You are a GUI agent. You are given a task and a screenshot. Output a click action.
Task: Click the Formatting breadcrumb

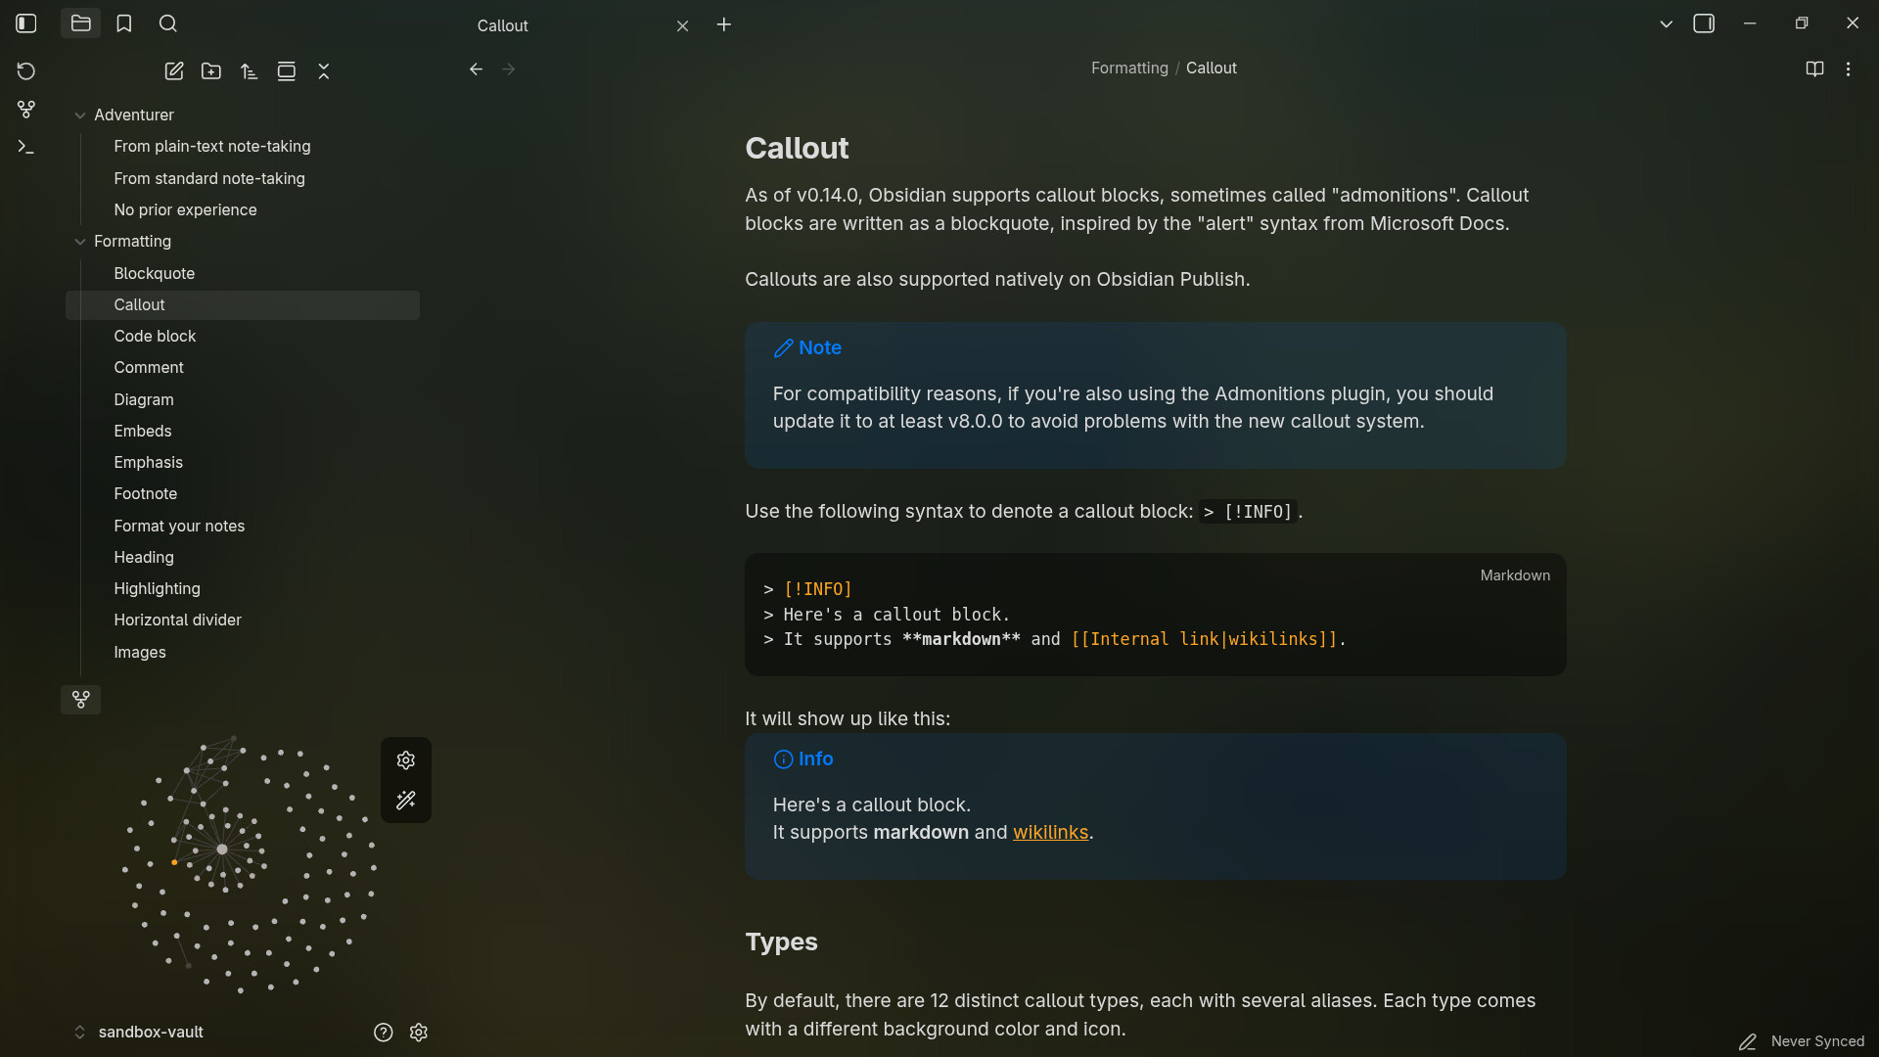1129,68
